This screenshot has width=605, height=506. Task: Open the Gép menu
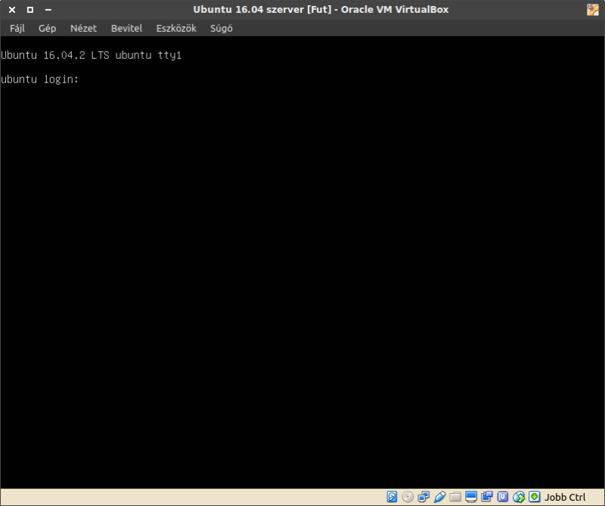(47, 28)
